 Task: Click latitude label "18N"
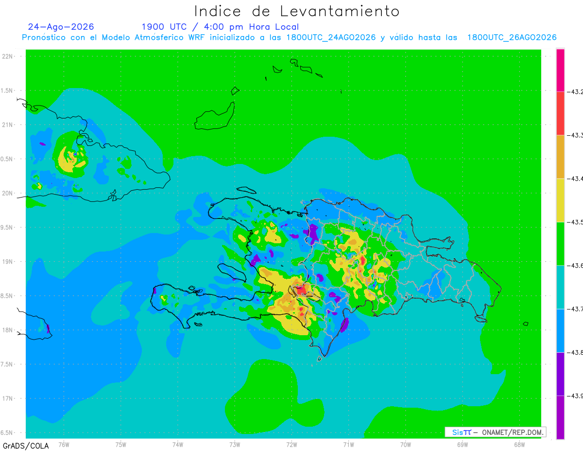[7, 330]
